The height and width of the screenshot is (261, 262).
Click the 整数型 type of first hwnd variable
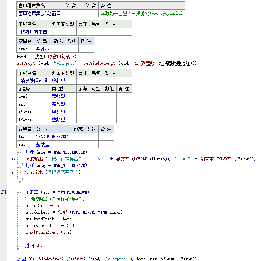pyautogui.click(x=43, y=49)
